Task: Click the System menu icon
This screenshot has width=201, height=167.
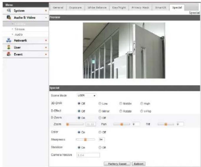Action: coord(9,10)
